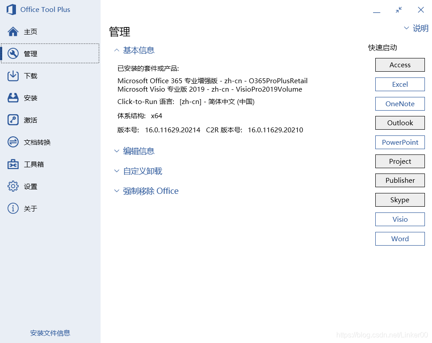Expand the 编辑信息 section chevron
432x343 pixels.
117,151
